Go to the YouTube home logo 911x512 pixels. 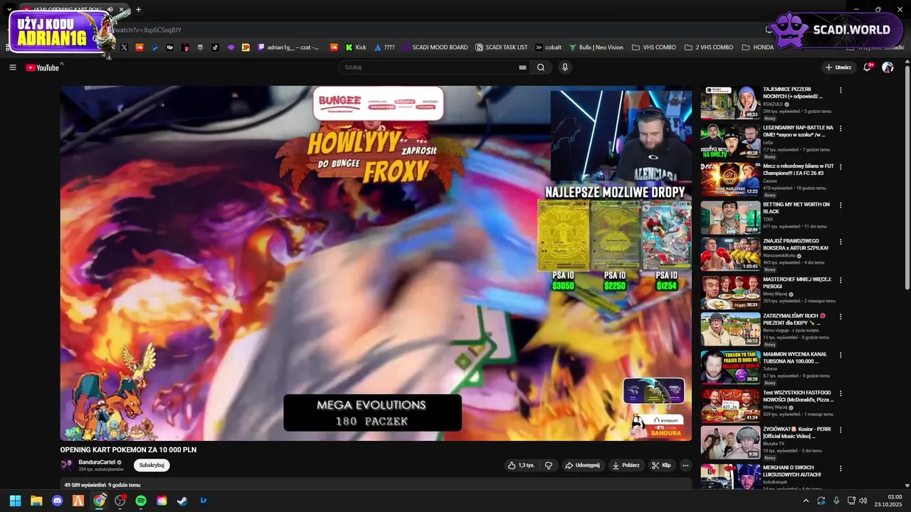tap(43, 68)
